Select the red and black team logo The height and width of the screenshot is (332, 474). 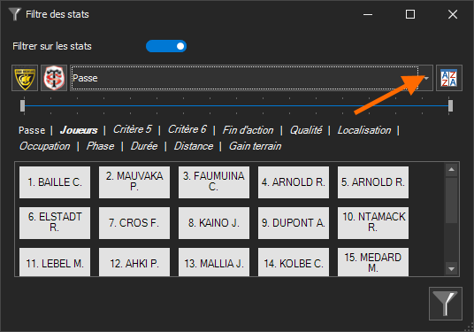(54, 78)
